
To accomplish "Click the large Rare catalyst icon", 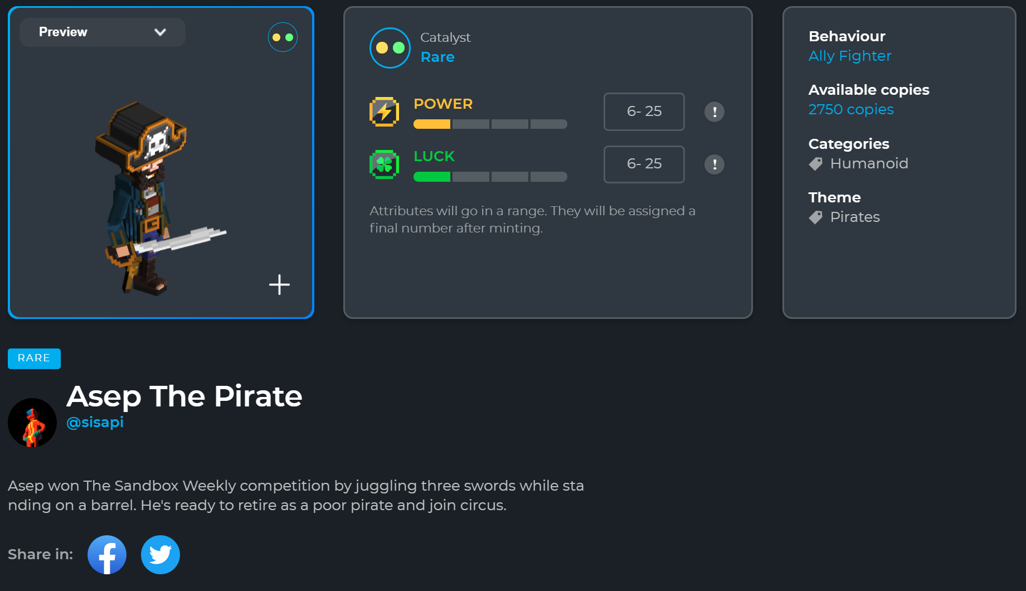I will (390, 48).
